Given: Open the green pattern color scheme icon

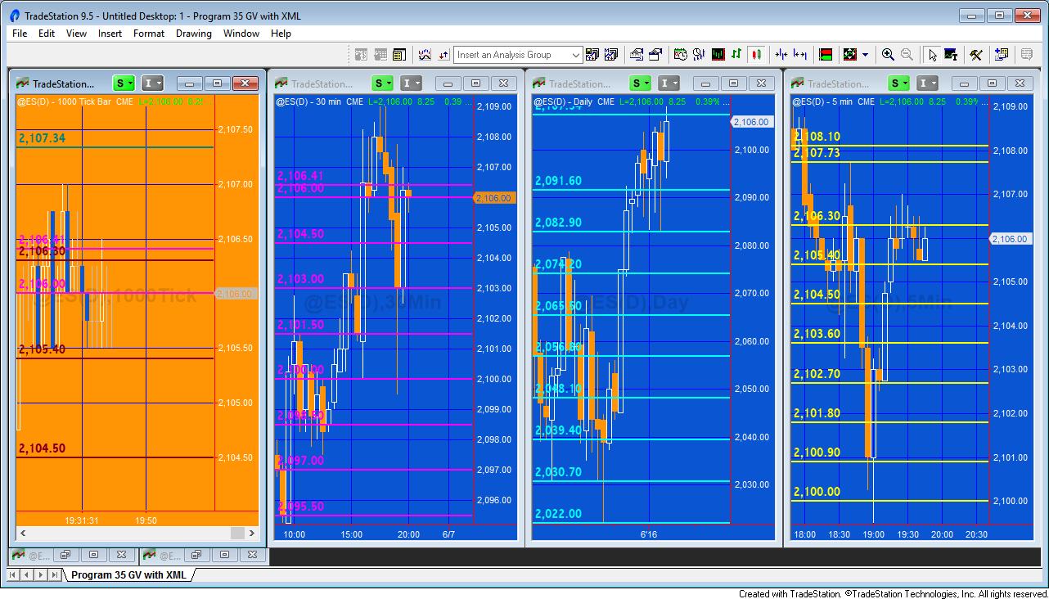Looking at the screenshot, I should [850, 55].
